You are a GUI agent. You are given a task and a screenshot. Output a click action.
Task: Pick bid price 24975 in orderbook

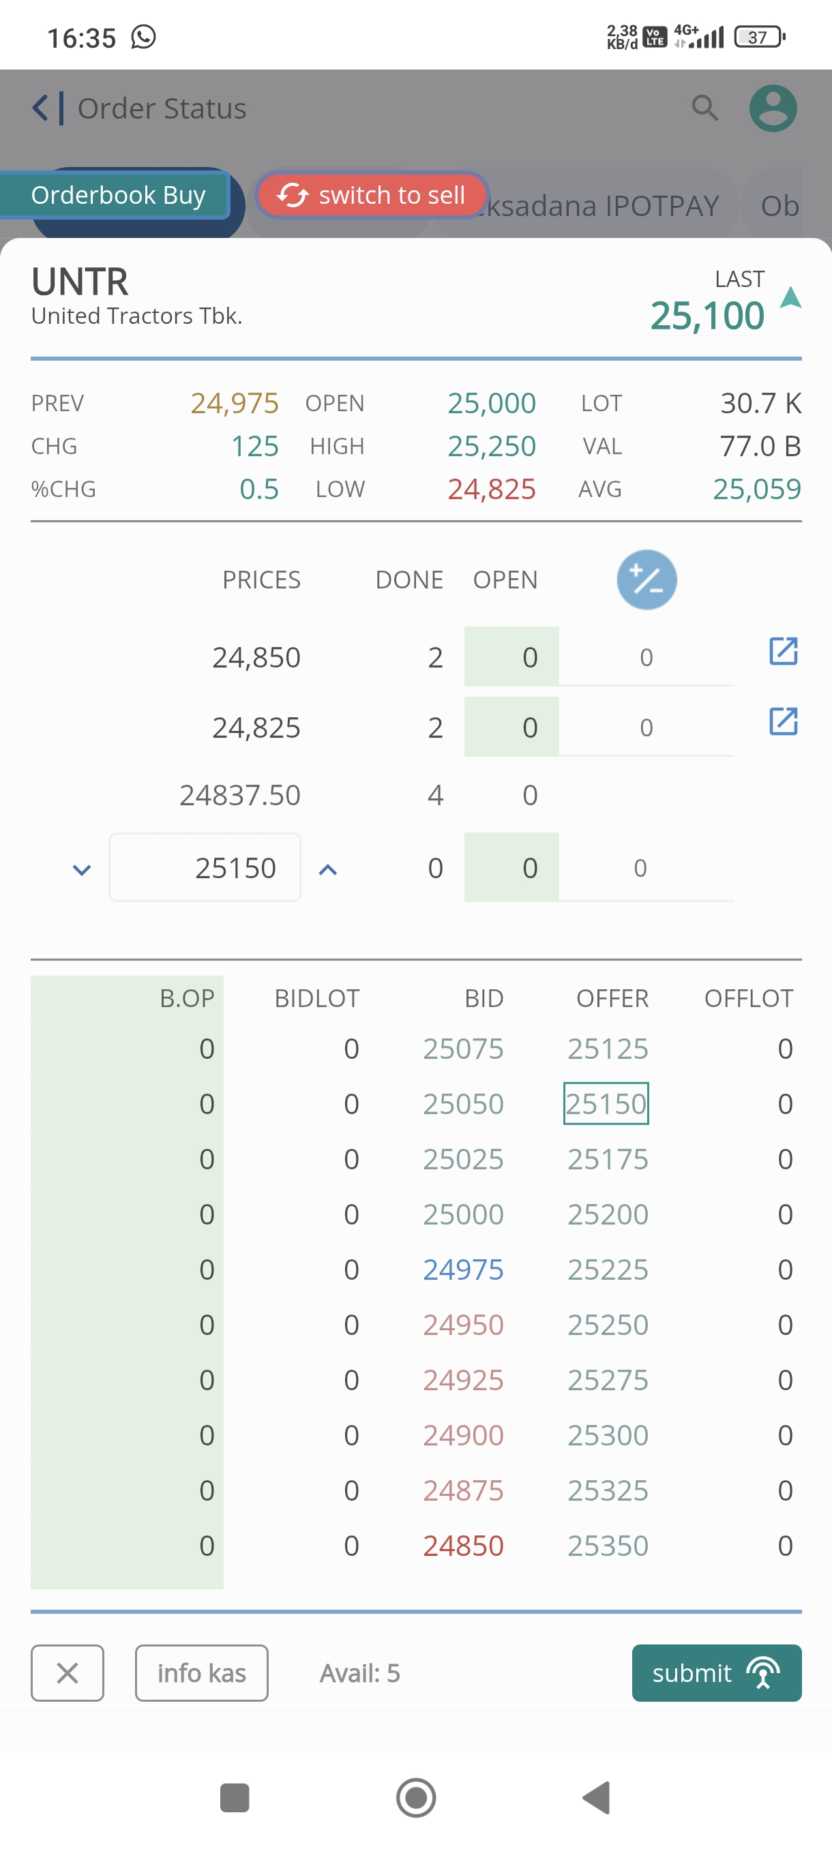(x=463, y=1269)
